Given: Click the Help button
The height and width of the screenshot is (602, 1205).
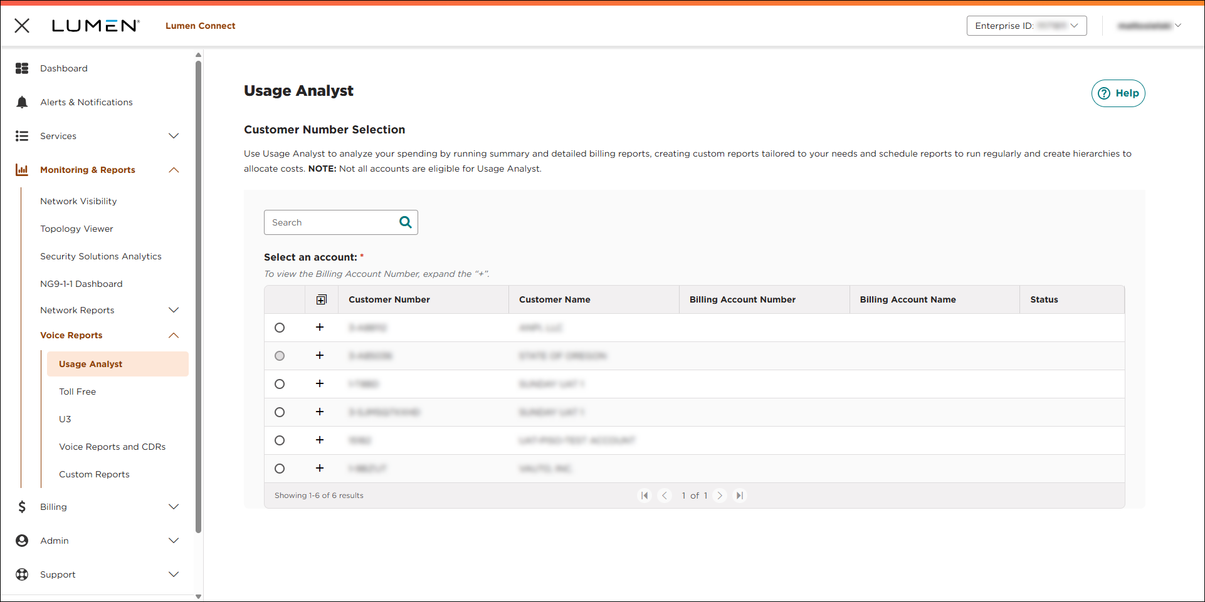Looking at the screenshot, I should (x=1118, y=93).
